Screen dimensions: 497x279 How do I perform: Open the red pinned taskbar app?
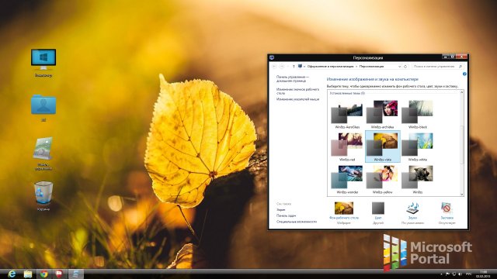59,274
